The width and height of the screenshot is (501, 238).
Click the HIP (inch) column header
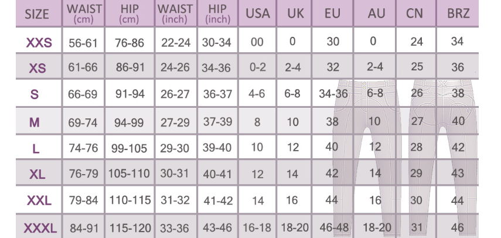[217, 13]
